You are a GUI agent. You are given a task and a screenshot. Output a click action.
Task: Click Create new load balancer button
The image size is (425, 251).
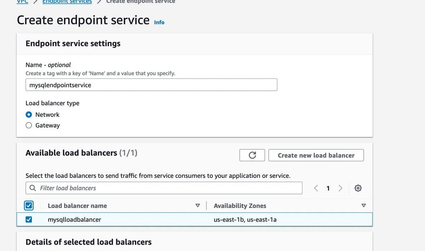pyautogui.click(x=316, y=155)
